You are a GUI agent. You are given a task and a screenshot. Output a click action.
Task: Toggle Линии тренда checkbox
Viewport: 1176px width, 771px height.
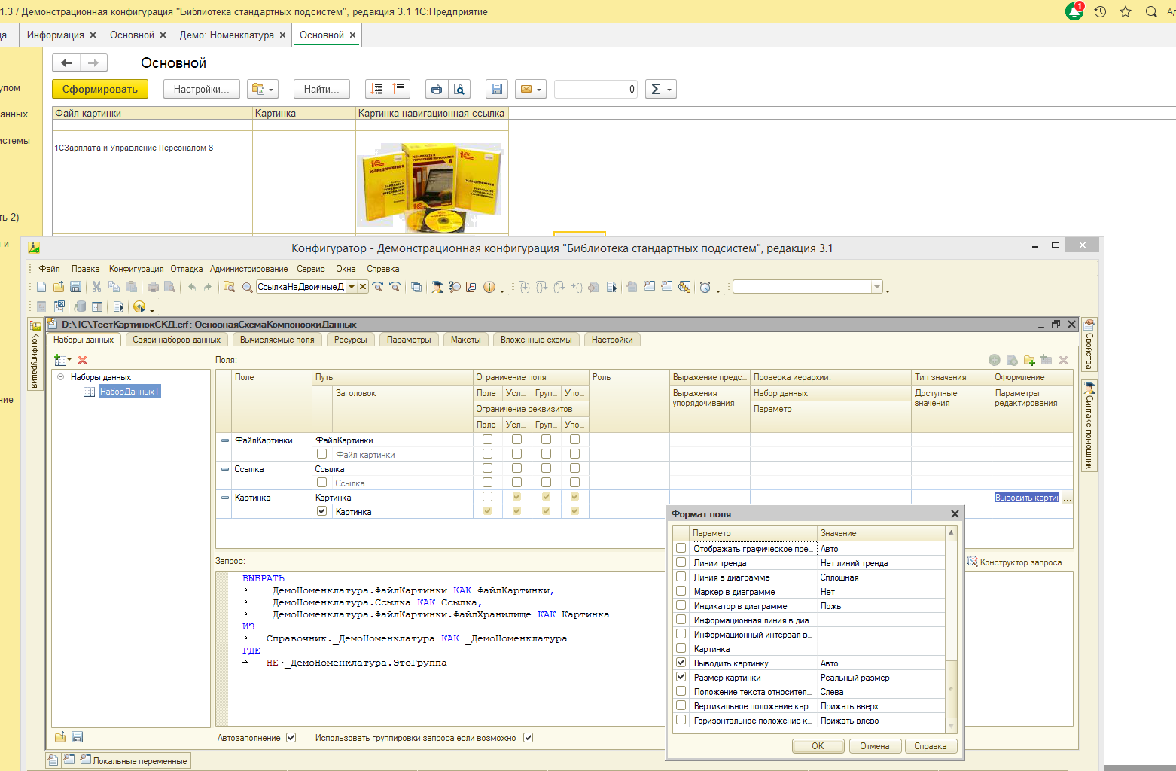681,562
